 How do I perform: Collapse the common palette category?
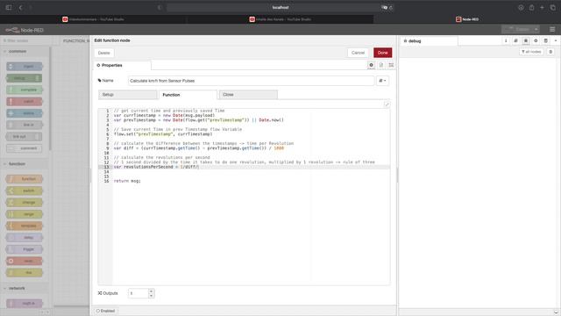tap(25, 51)
